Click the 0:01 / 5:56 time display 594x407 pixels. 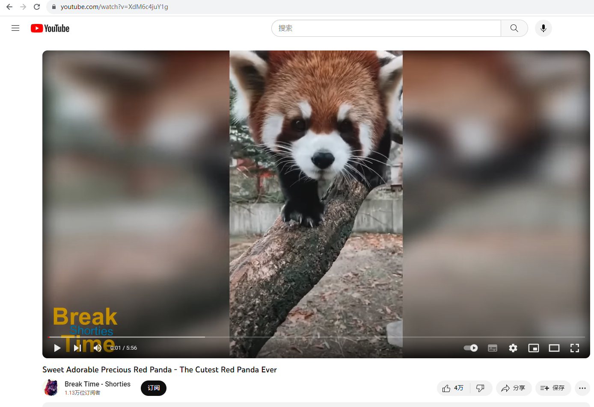click(x=124, y=348)
